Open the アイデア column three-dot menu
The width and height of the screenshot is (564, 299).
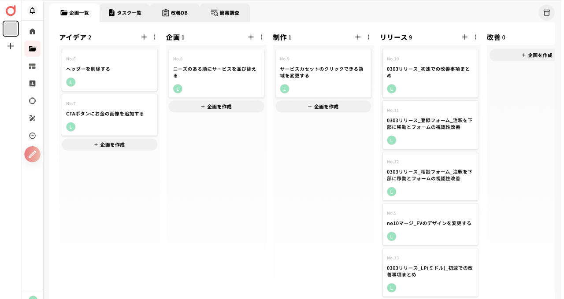(155, 37)
